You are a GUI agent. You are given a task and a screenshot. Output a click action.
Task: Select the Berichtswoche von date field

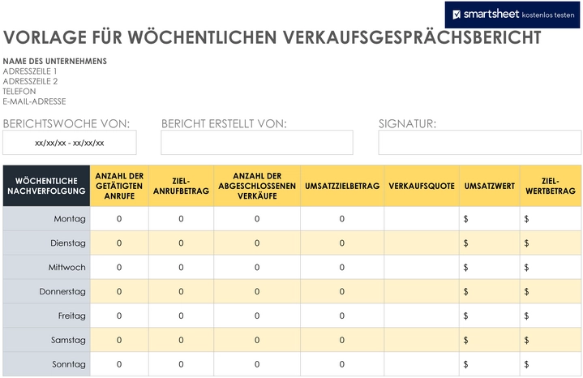coord(70,143)
